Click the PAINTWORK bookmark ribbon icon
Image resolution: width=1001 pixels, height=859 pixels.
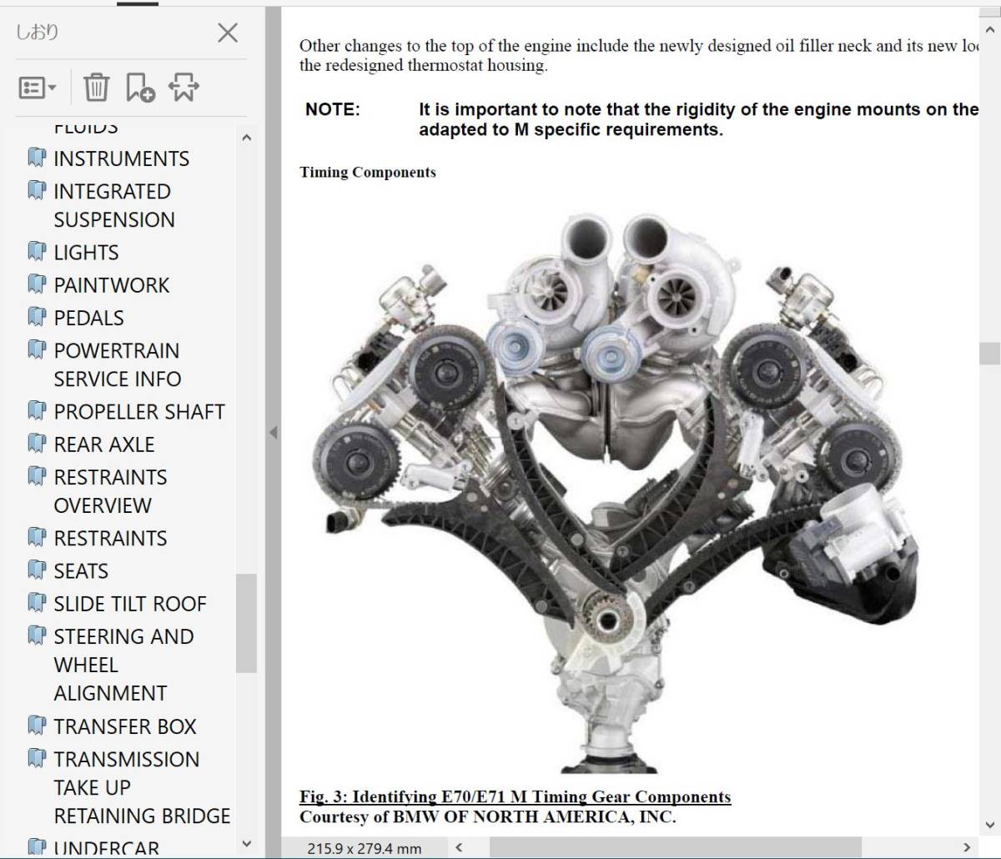[x=37, y=284]
